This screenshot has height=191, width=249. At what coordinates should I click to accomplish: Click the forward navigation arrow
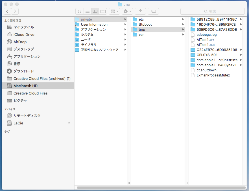[15, 11]
